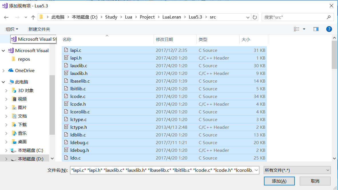This screenshot has height=190, width=338.
Task: Expand the 本地磁盘 (D:) tree node
Action: coord(6,158)
